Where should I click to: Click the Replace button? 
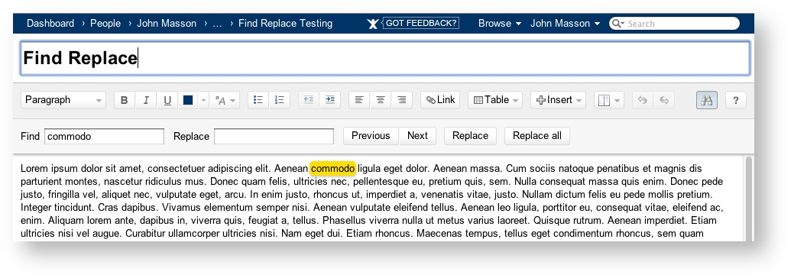coord(470,136)
